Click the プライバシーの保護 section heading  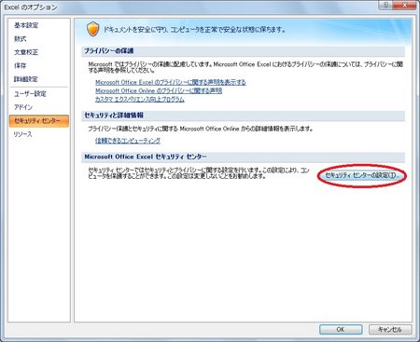(109, 50)
